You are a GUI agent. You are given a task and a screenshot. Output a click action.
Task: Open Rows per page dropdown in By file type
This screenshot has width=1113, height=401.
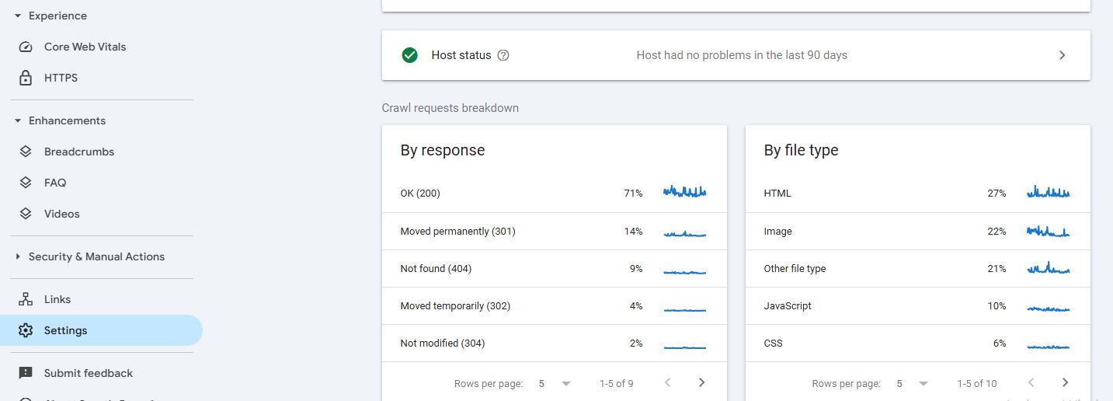click(x=912, y=383)
